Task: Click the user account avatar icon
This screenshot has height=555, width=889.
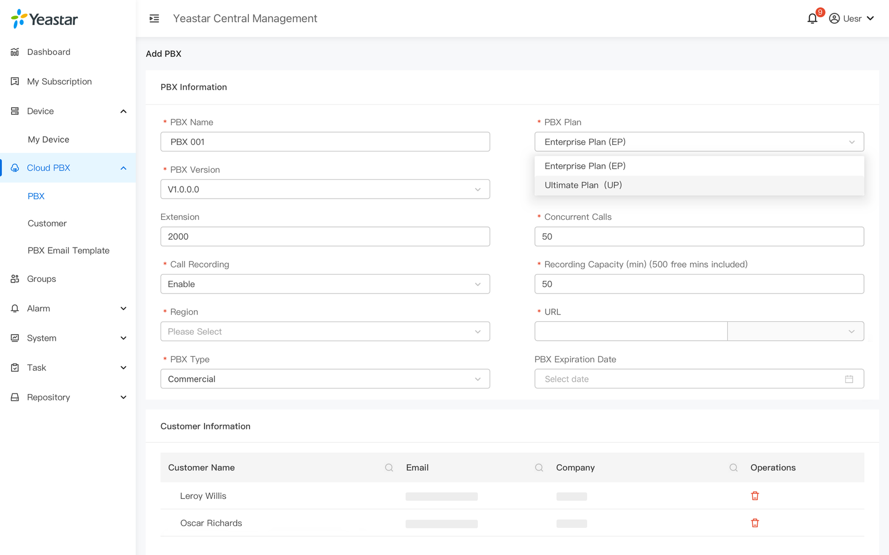Action: click(x=834, y=19)
